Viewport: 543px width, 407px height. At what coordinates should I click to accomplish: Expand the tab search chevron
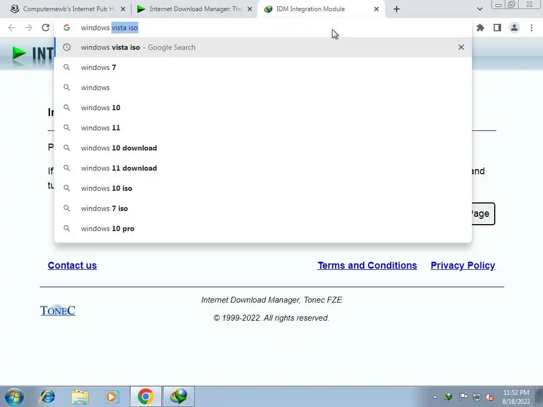(479, 9)
